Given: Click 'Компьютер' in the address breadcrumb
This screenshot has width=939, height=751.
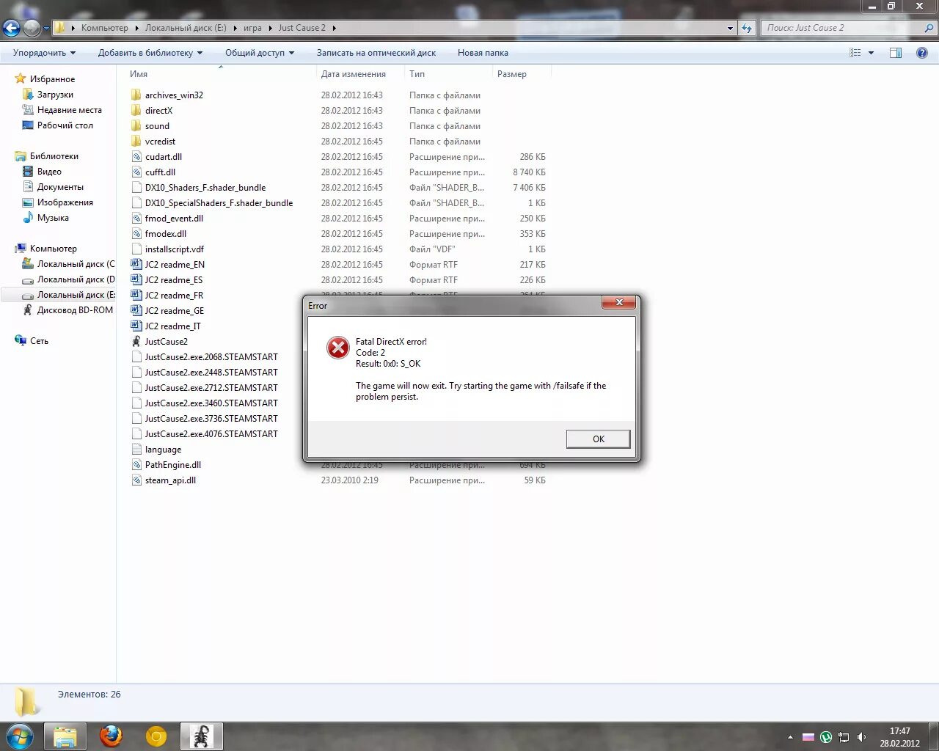Looking at the screenshot, I should (104, 28).
